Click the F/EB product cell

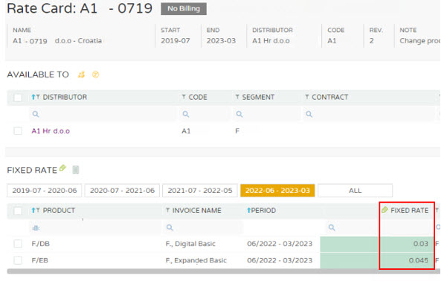click(x=39, y=260)
